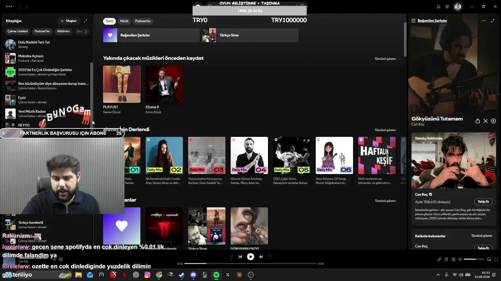
Task: Open Discord from the taskbar
Action: click(193, 275)
